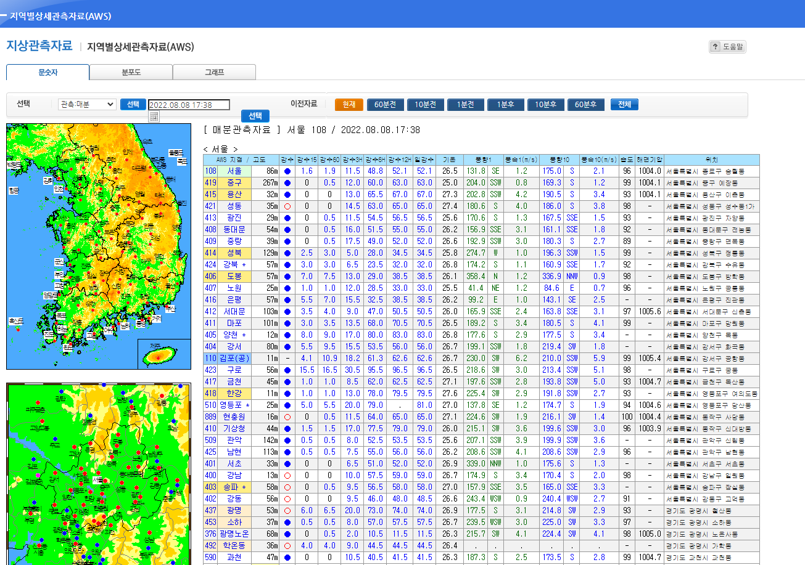The width and height of the screenshot is (805, 565).
Task: Open the 용산 station link
Action: pos(234,195)
